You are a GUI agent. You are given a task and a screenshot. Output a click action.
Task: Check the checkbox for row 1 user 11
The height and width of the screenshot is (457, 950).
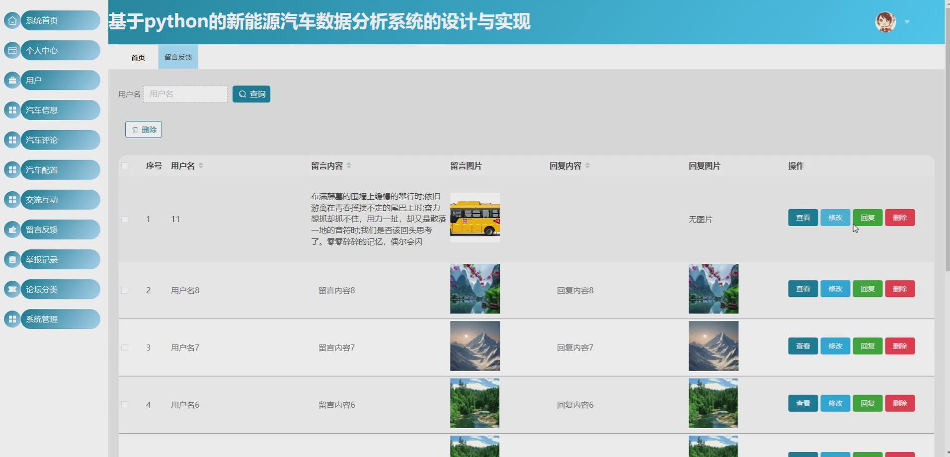coord(125,219)
